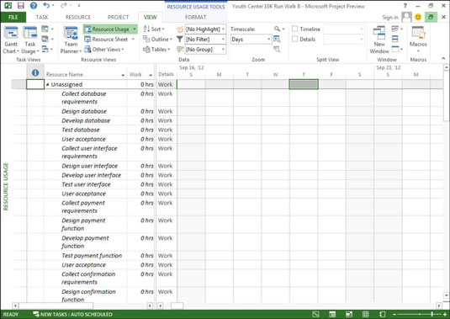Click the zoom out minus button
The width and height of the screenshot is (450, 319).
coord(394,315)
